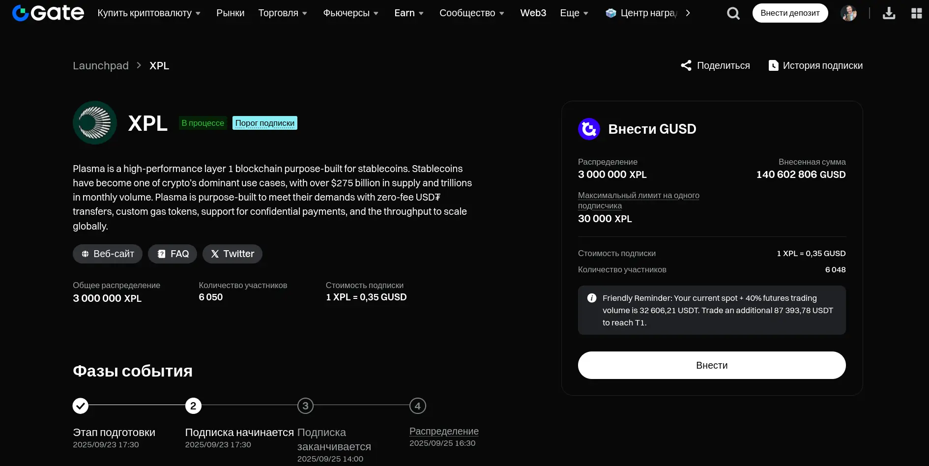Screen dimensions: 929x466
Task: Click phase step 4 marker
Action: tap(418, 406)
